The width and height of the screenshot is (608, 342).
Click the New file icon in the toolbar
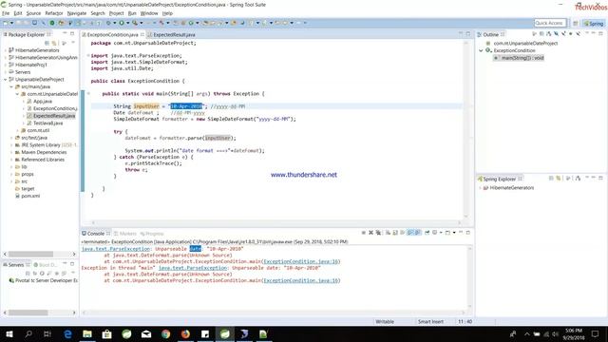[x=5, y=23]
